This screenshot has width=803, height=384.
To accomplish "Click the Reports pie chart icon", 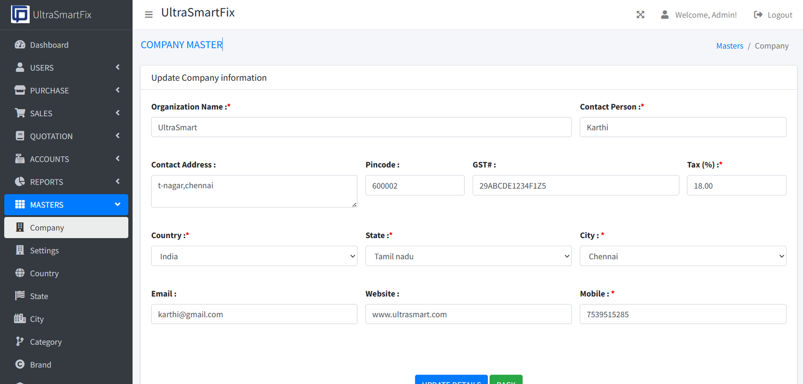I will 20,181.
